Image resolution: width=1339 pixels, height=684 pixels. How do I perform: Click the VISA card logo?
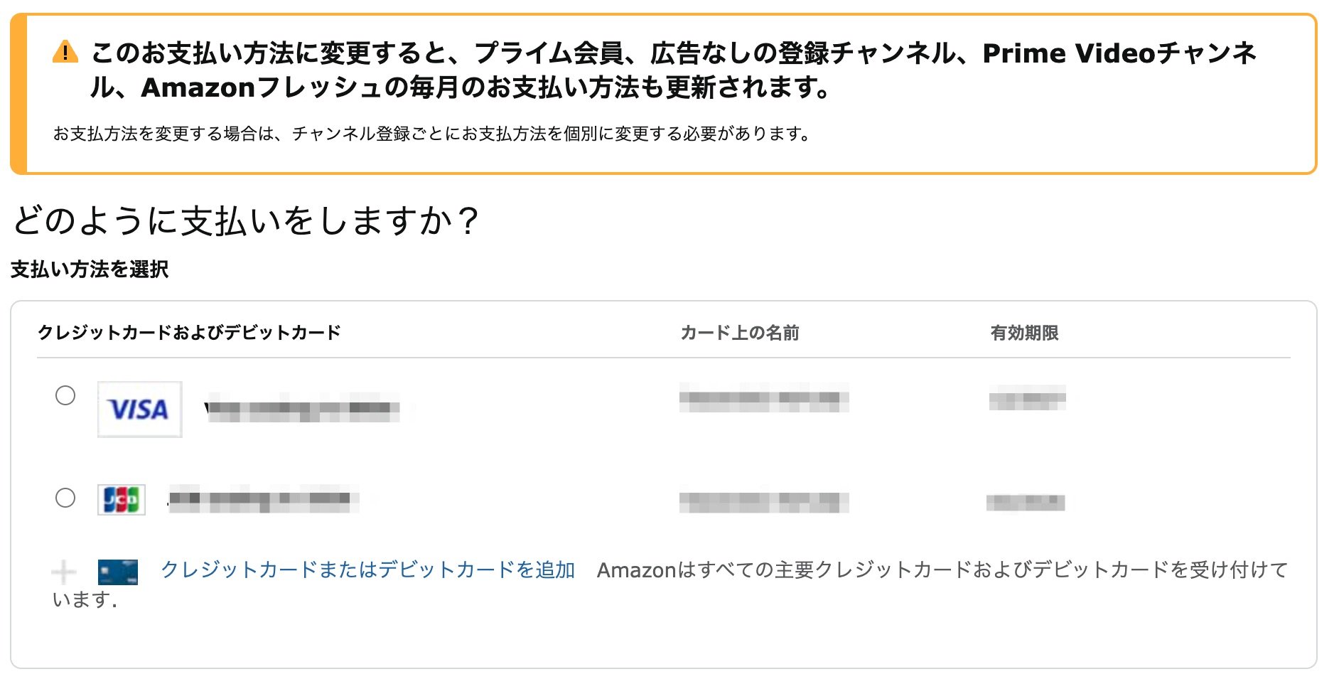pyautogui.click(x=139, y=409)
